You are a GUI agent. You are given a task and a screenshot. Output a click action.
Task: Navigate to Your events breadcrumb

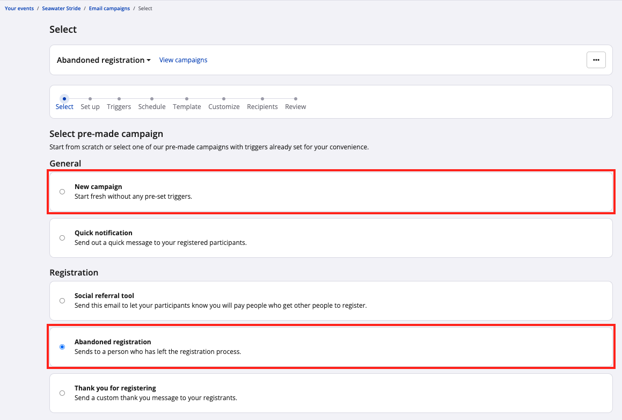tap(19, 9)
